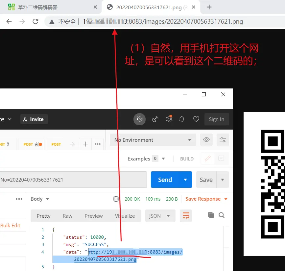Click the heart icon in Postman header

pos(196,119)
